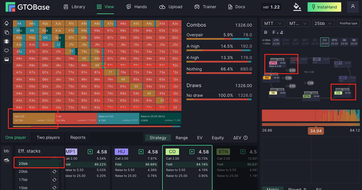Open the Postflop type dropdown

349,24
